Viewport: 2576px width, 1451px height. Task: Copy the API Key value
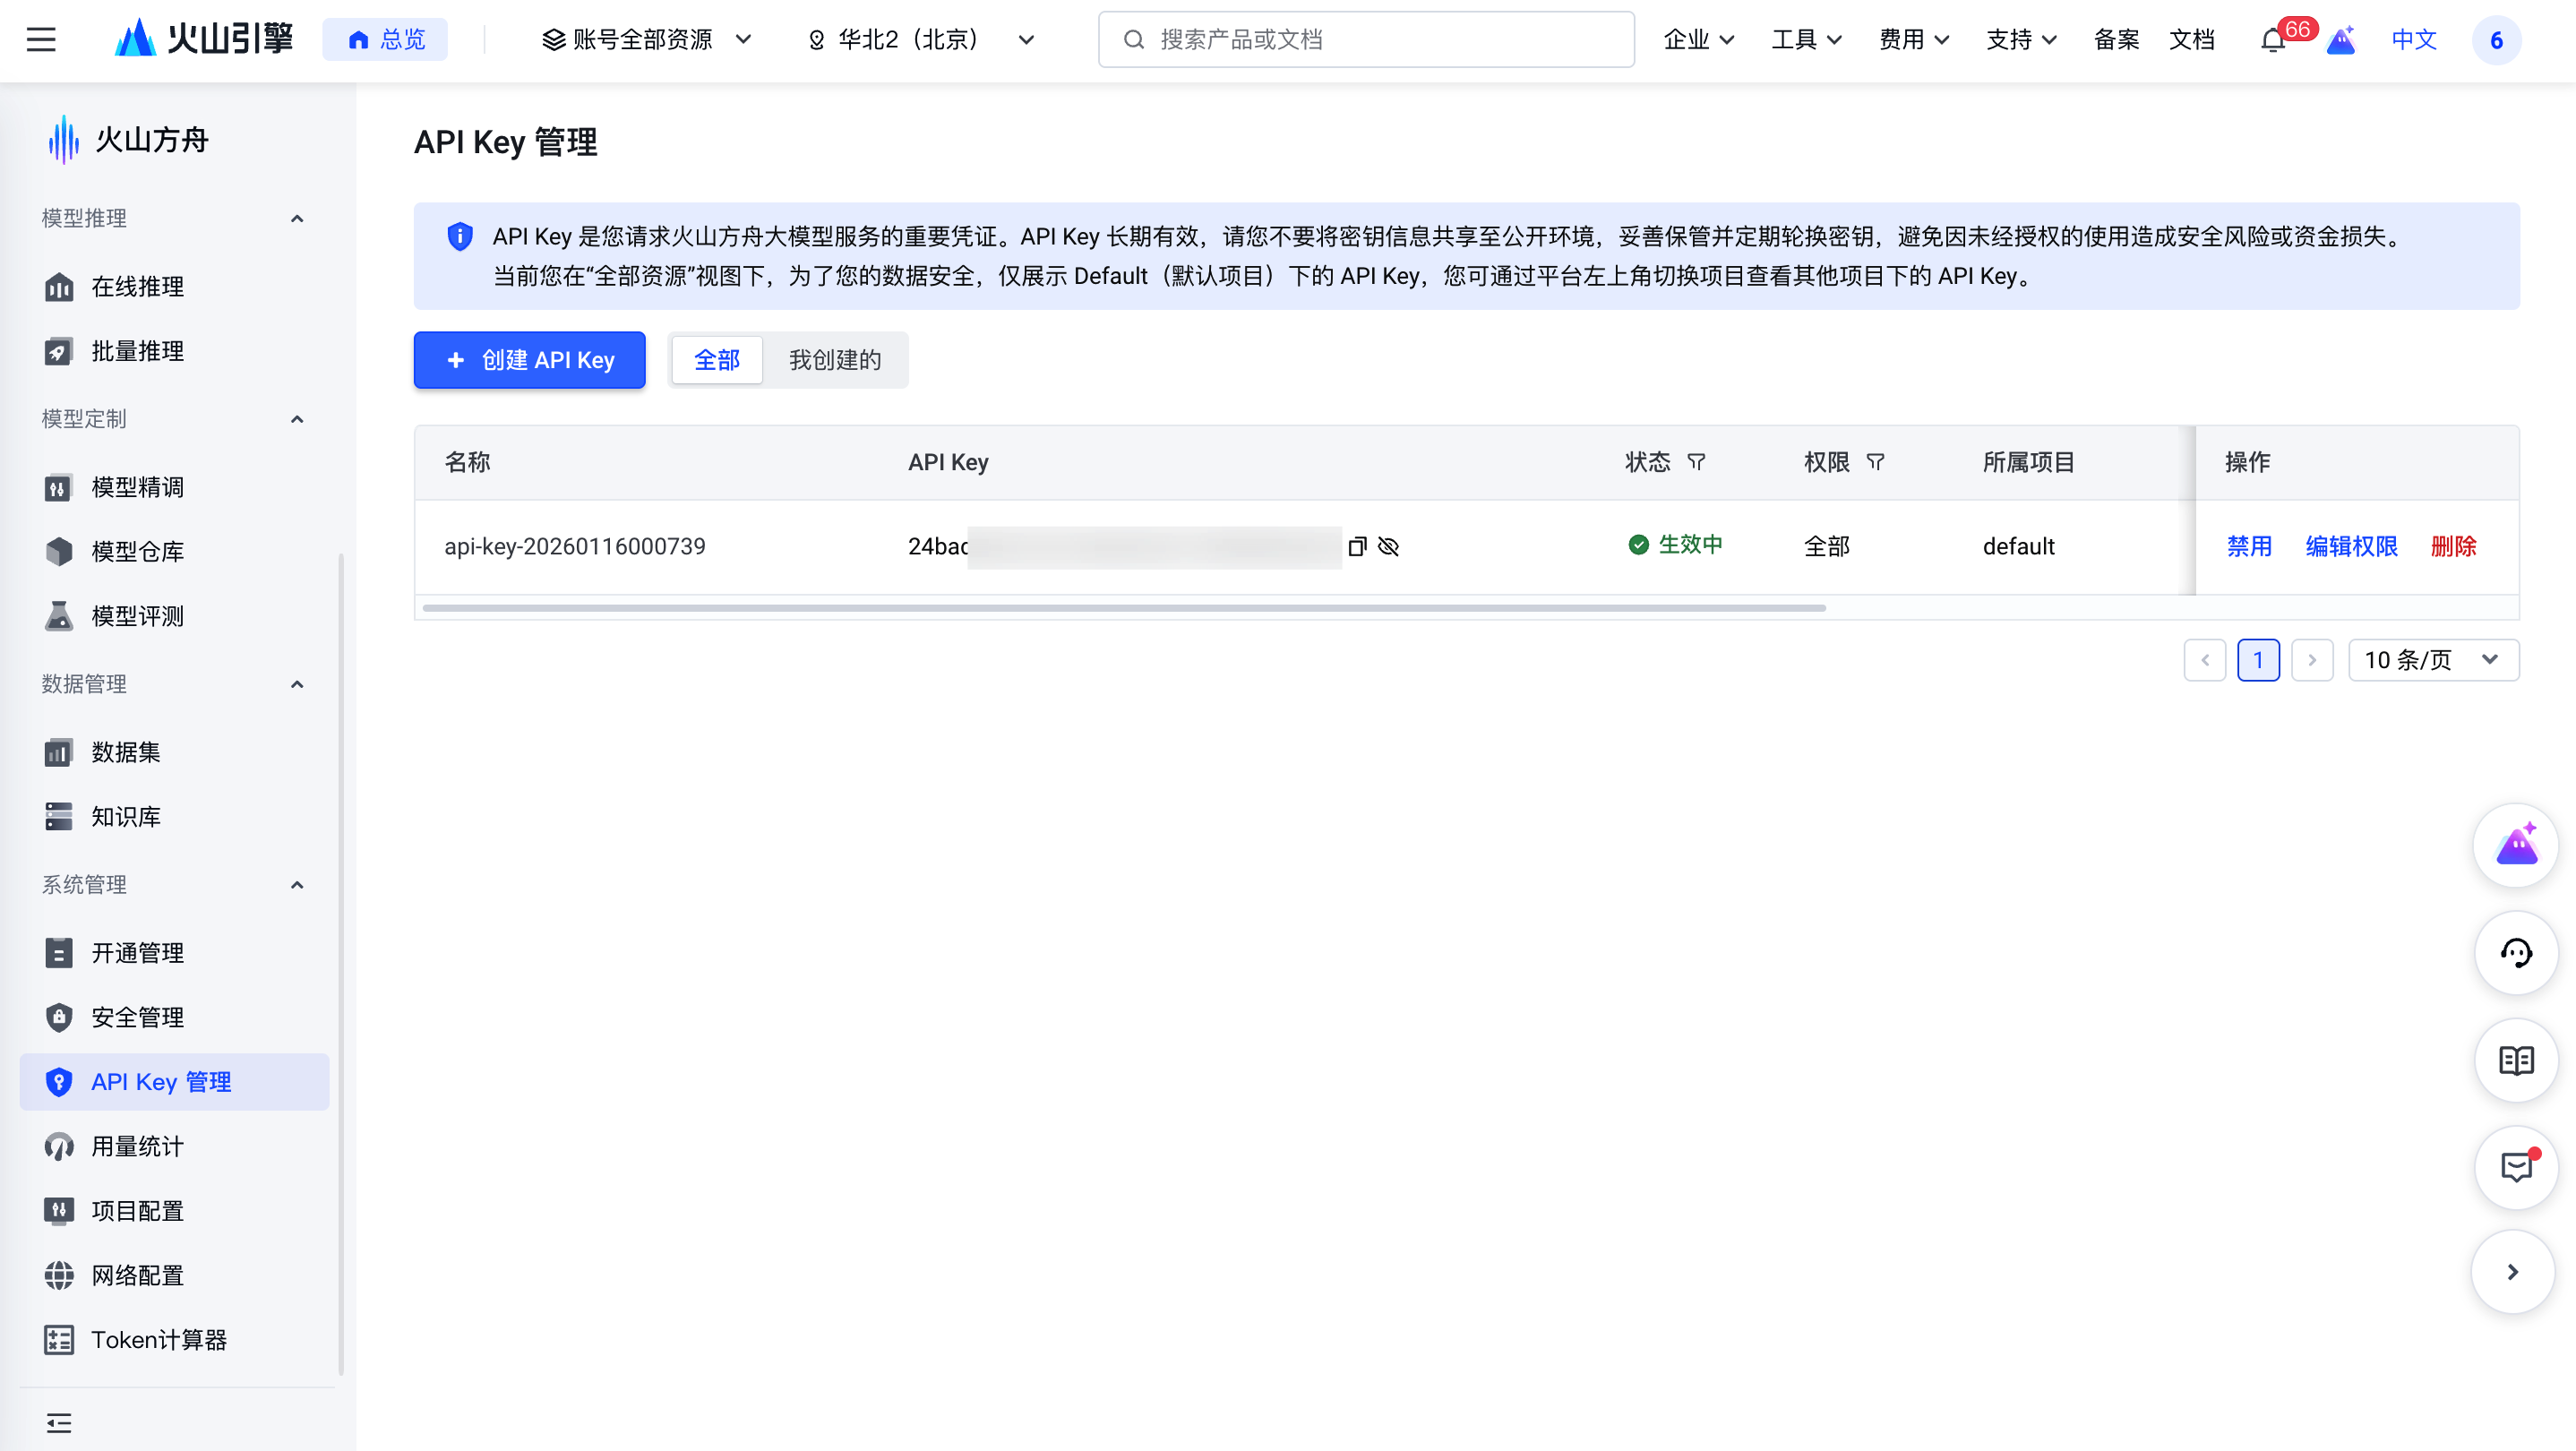pos(1357,546)
